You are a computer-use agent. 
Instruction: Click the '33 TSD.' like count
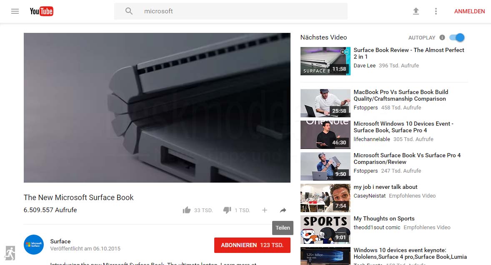click(x=203, y=211)
